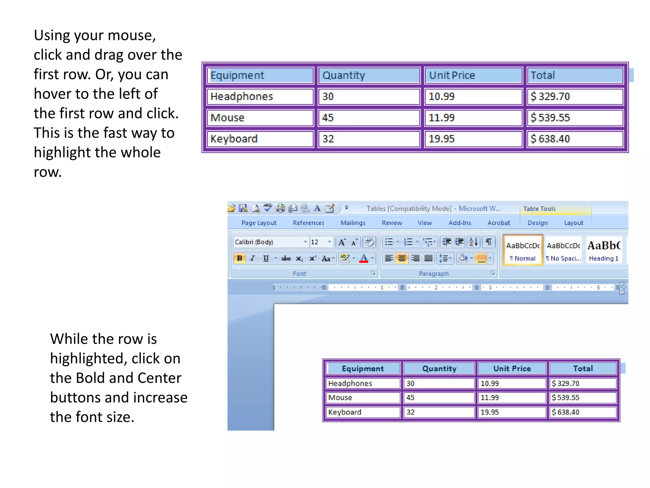650x488 pixels.
Task: Open the Paragraph dialog launcher
Action: (x=493, y=273)
